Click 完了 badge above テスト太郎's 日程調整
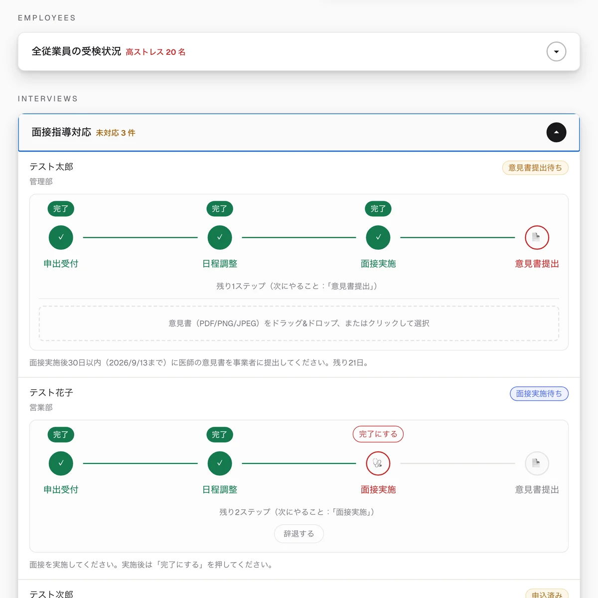The height and width of the screenshot is (598, 598). (220, 209)
